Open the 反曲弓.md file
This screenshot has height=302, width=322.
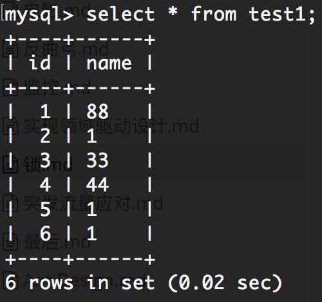[66, 49]
